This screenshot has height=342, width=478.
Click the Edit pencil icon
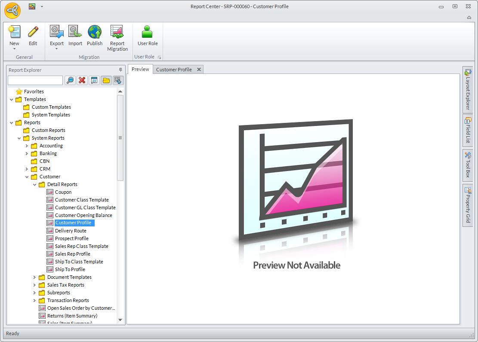click(x=33, y=33)
